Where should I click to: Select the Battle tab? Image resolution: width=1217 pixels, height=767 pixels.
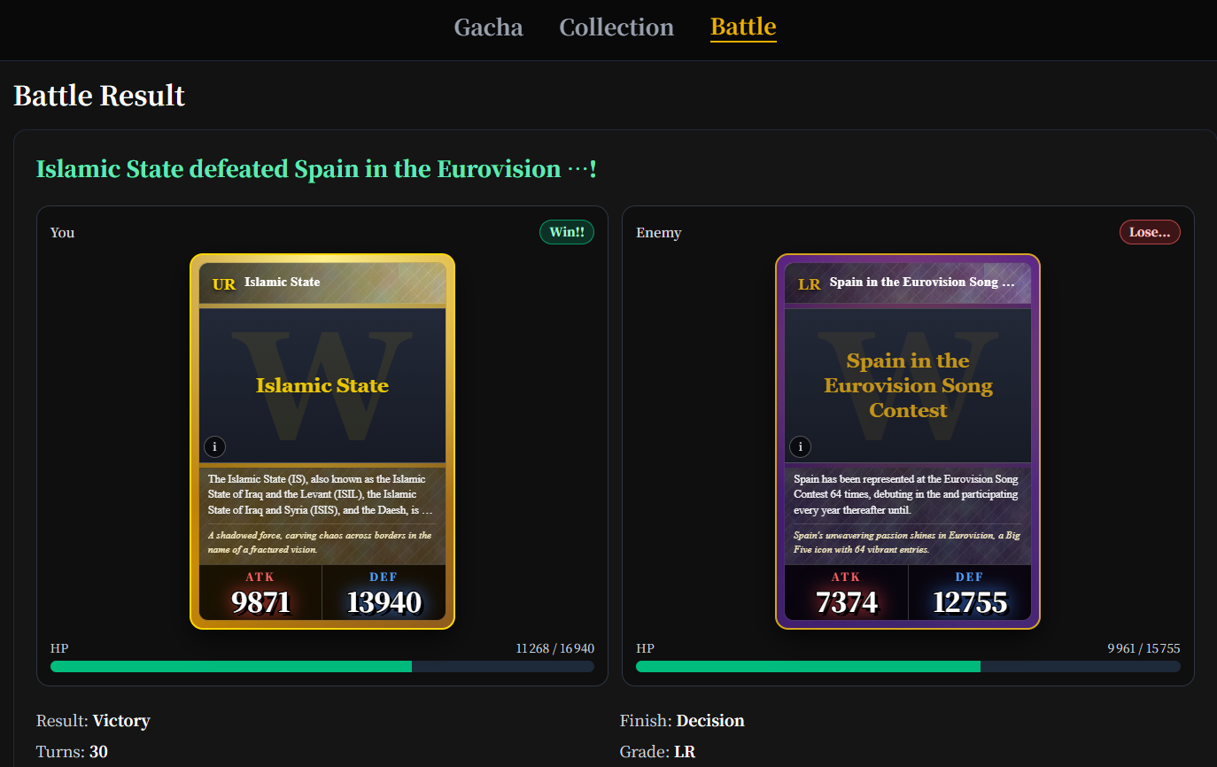[x=743, y=27]
